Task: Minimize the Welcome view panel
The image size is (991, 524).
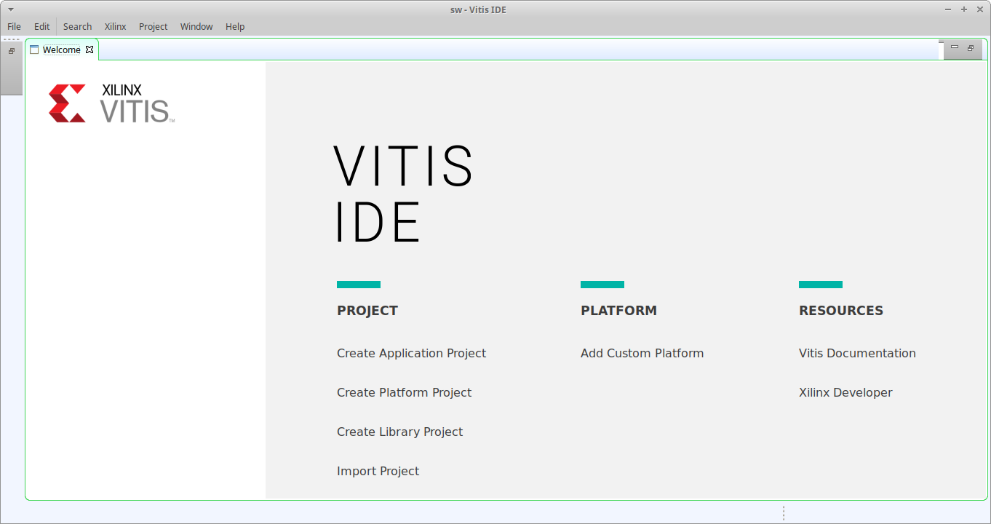Action: (955, 48)
